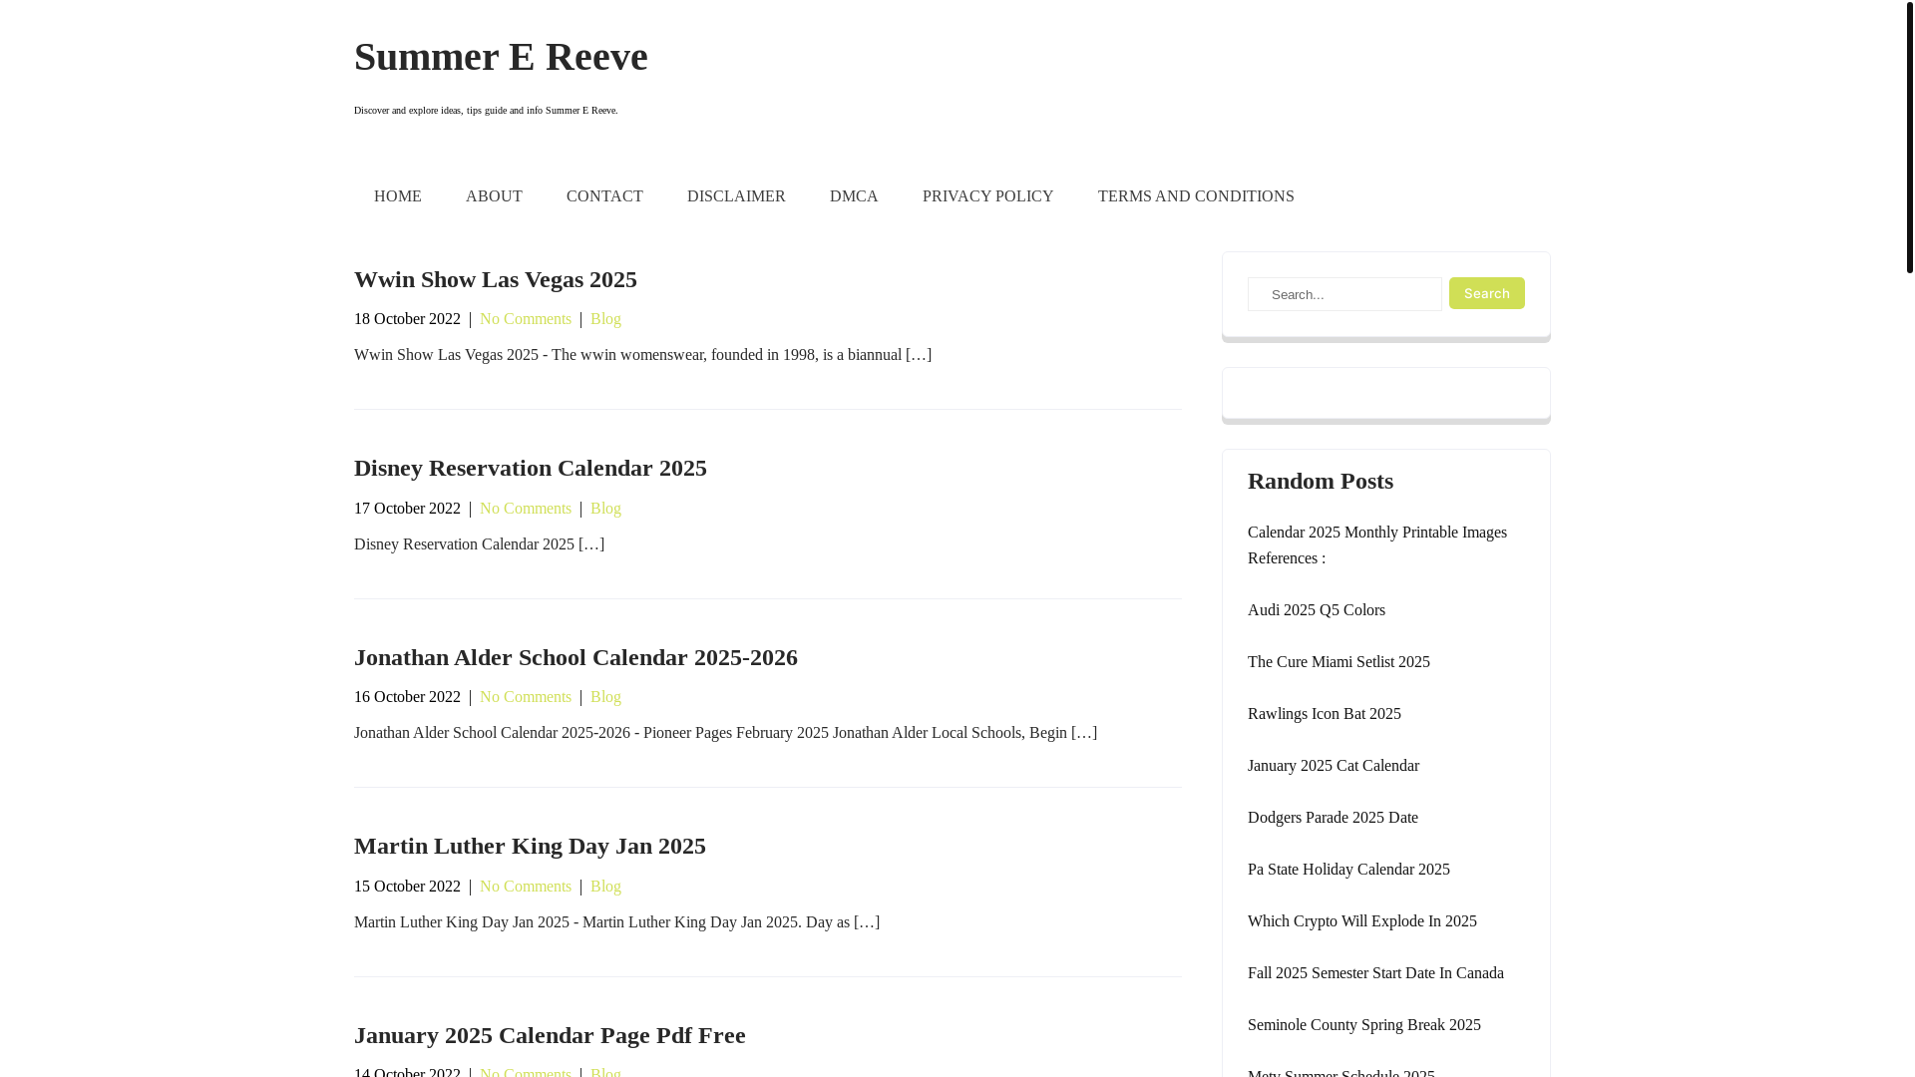Open No Comments under Wwin Show post
This screenshot has width=1915, height=1077.
526,319
